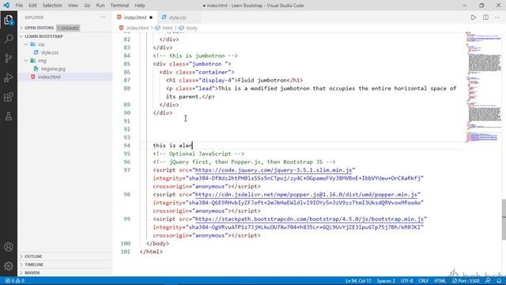Click the '1 UNSAVED' badge
Image resolution: width=506 pixels, height=285 pixels.
pyautogui.click(x=68, y=28)
